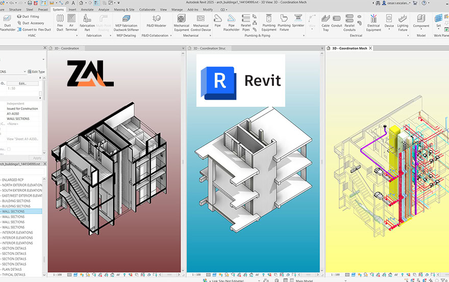Switch to the Collaborate ribbon tab
Screen dimensions: 449x282
(147, 10)
